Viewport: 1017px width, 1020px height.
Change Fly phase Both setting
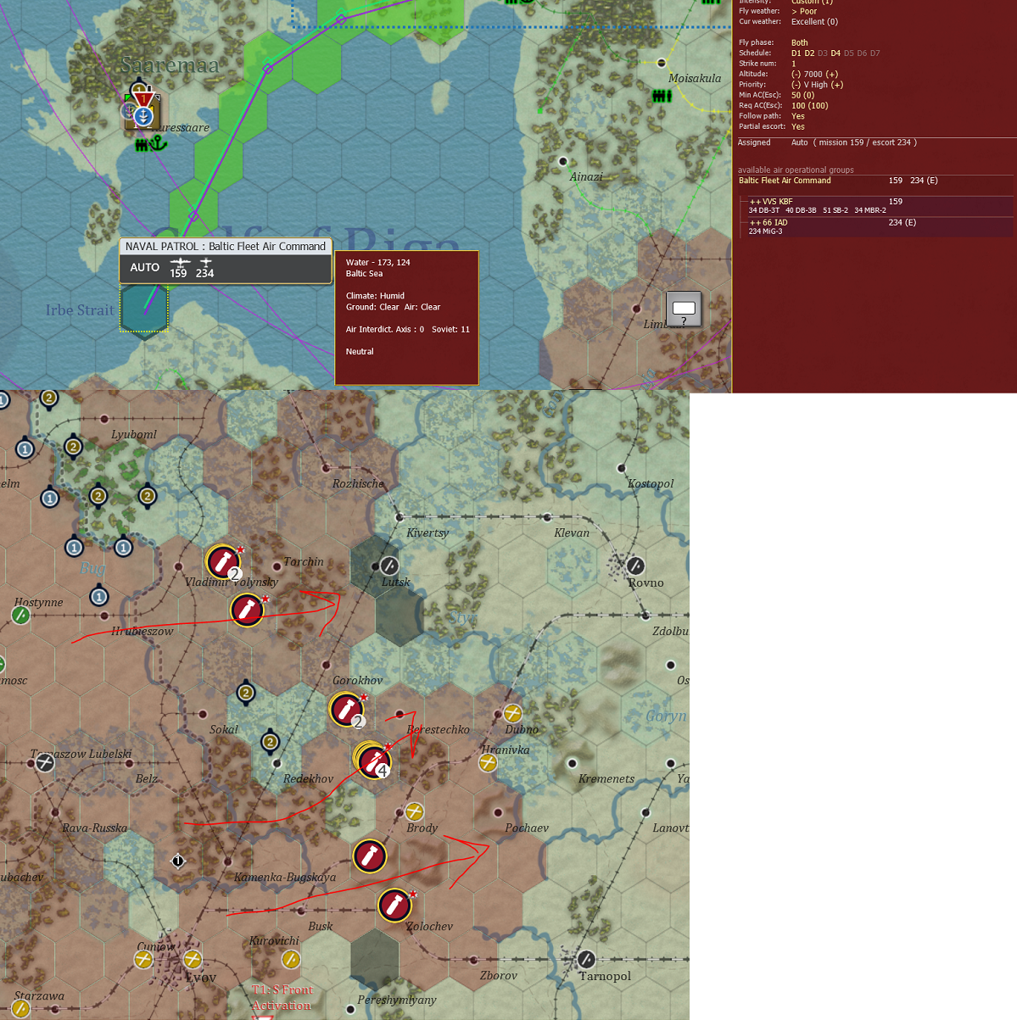tap(800, 42)
